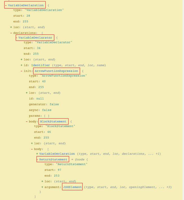
Task: Select the Identifier type label
Action: [x=41, y=65]
